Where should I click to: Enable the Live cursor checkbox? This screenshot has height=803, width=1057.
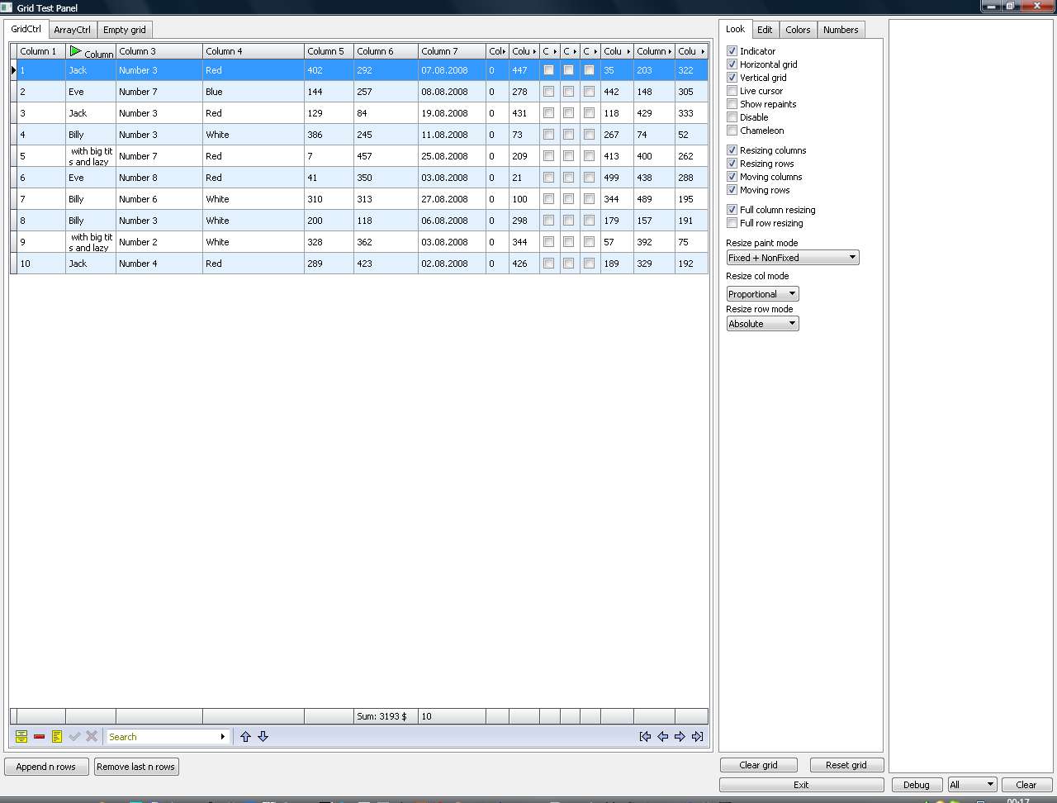pos(732,91)
